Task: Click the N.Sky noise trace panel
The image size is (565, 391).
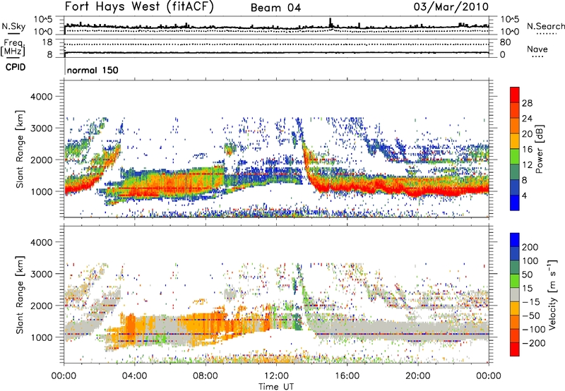Action: click(276, 25)
